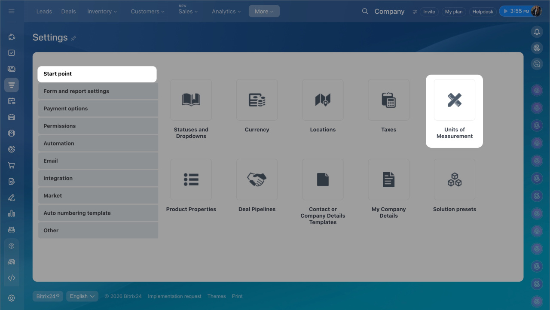This screenshot has width=550, height=310.
Task: Open Statuses and Dropdowns tile
Action: [x=191, y=100]
